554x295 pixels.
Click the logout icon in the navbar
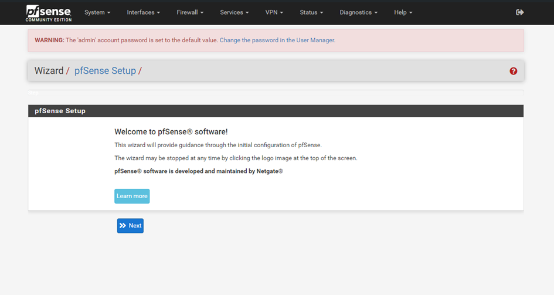click(519, 12)
